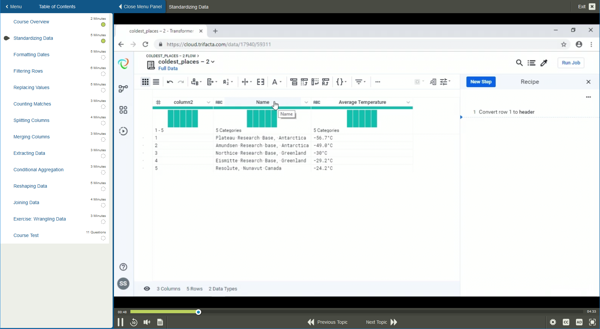Pause the video playback
The width and height of the screenshot is (600, 329).
121,322
